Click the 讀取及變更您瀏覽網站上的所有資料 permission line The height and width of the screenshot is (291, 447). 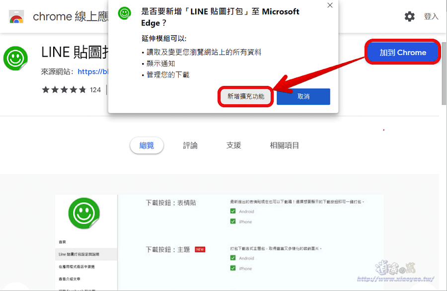click(204, 52)
